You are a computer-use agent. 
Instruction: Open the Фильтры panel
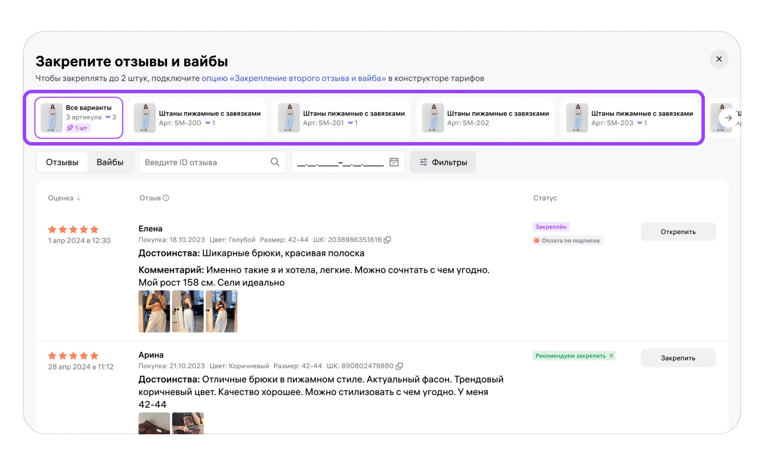point(443,162)
